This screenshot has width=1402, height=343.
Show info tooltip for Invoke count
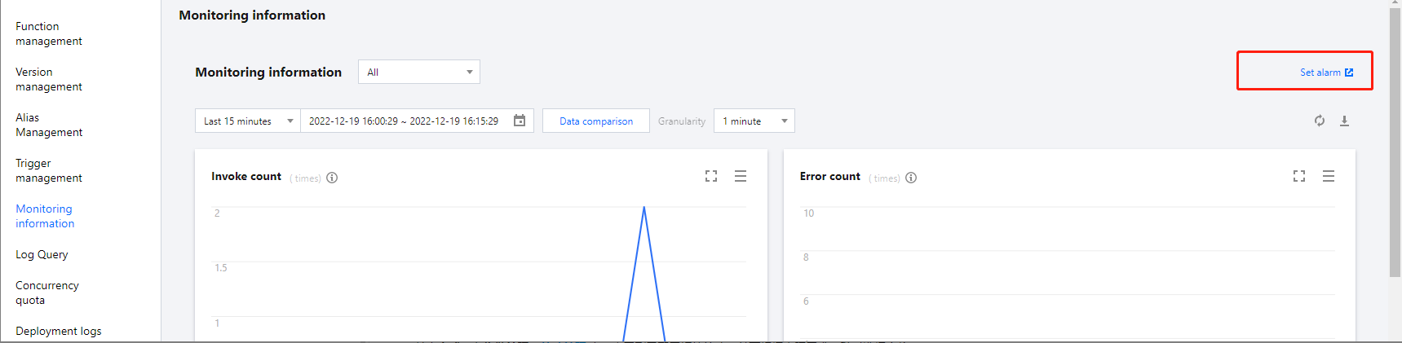tap(332, 178)
